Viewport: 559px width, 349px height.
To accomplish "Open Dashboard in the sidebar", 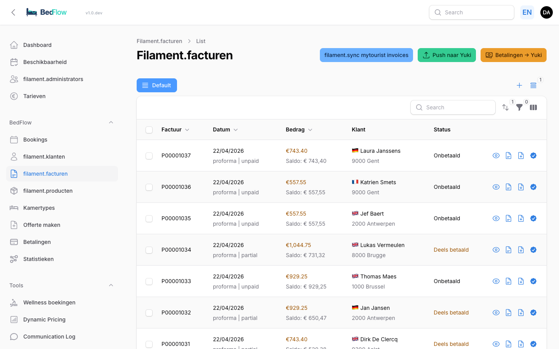I will pyautogui.click(x=62, y=45).
